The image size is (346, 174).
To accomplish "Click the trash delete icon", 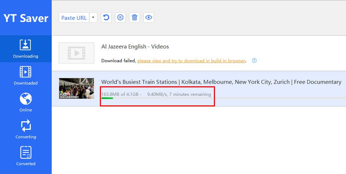I will click(135, 17).
